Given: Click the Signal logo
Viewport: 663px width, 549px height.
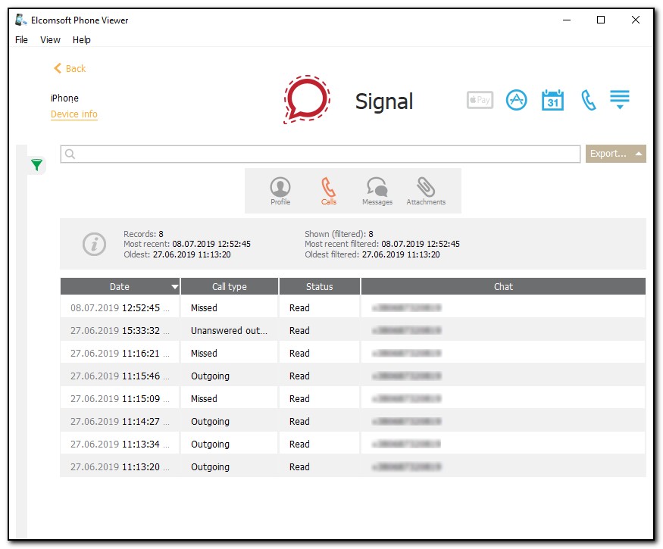Looking at the screenshot, I should pyautogui.click(x=306, y=98).
